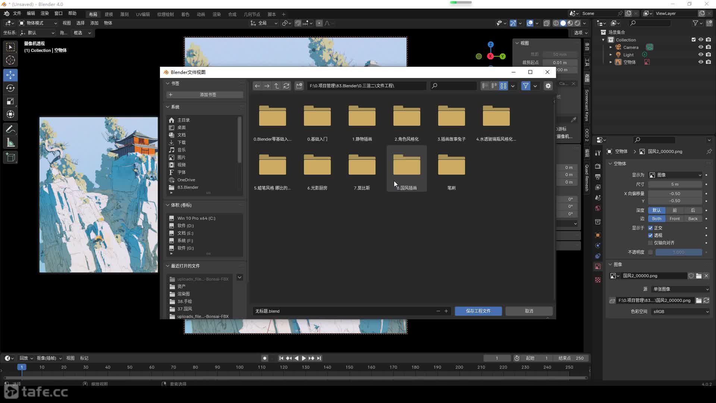Create a new directory in file browser
The height and width of the screenshot is (403, 716).
point(299,86)
